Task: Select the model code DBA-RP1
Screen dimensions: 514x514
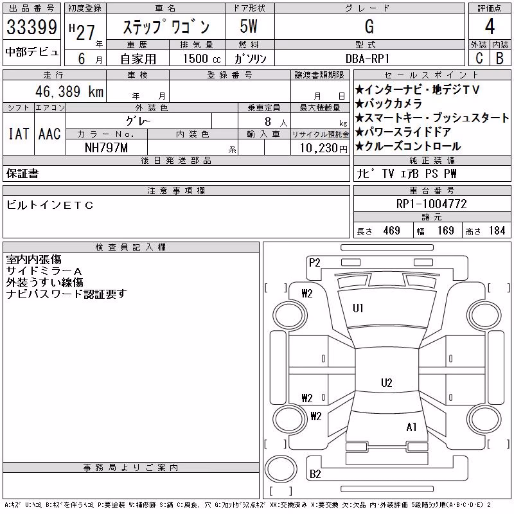Action: tap(368, 58)
